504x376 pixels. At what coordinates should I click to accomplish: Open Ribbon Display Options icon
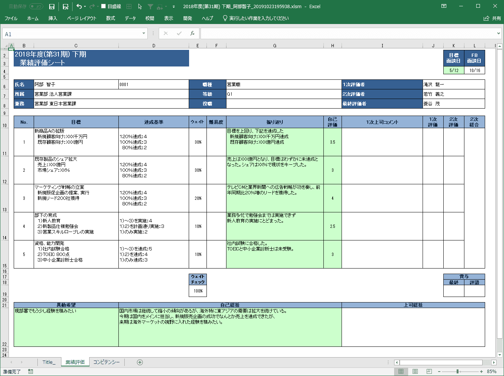pyautogui.click(x=444, y=6)
